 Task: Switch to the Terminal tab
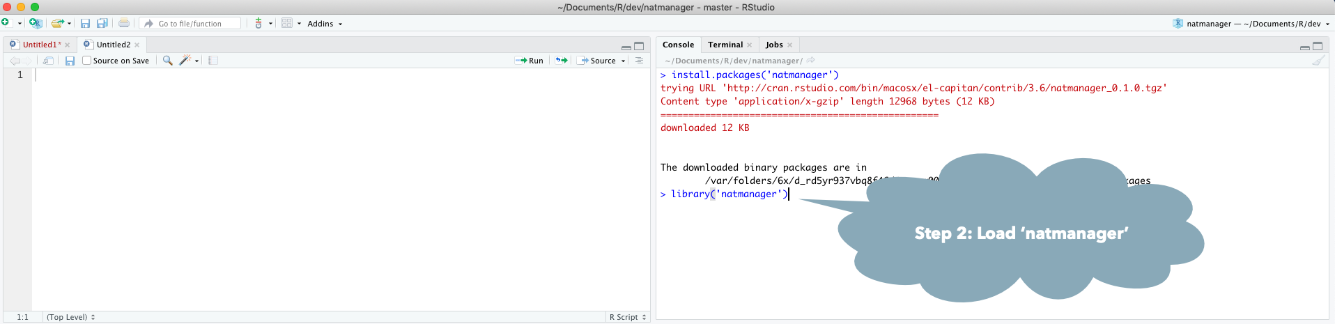tap(725, 45)
